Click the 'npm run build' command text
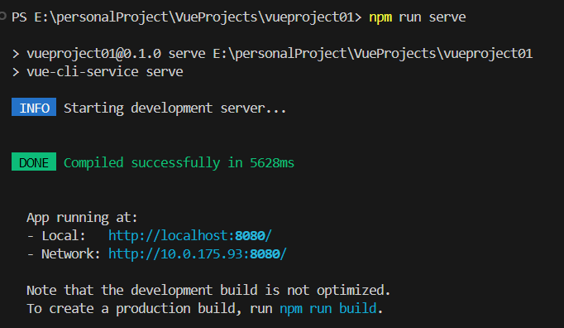 [328, 309]
